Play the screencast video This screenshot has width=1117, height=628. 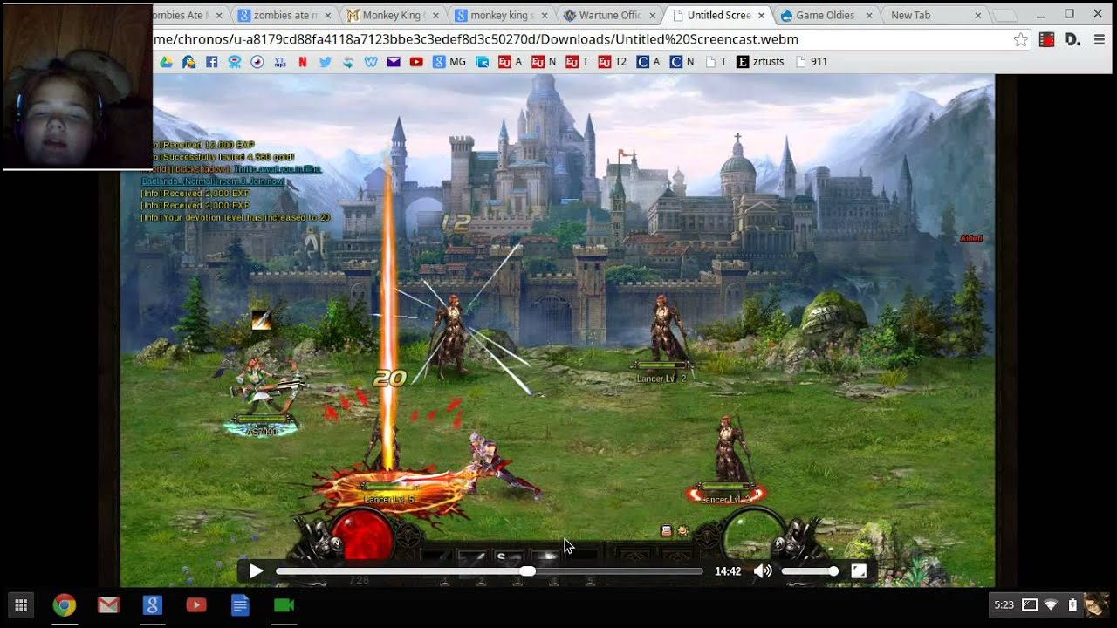(256, 571)
